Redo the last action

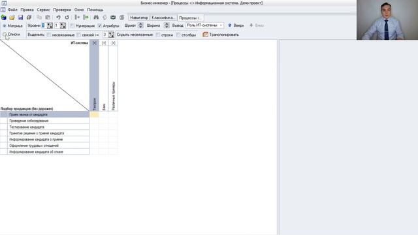pos(67,18)
